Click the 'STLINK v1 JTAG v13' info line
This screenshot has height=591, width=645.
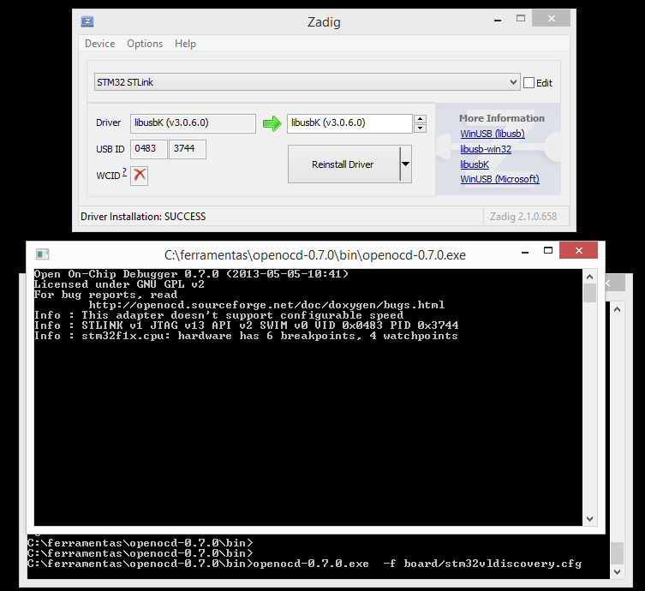point(246,325)
